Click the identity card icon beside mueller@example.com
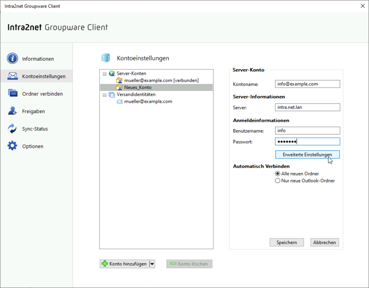Screen dimensions: 369x288 coord(119,102)
